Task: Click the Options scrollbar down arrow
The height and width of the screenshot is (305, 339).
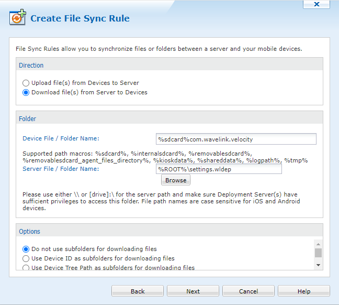Action: click(x=318, y=265)
